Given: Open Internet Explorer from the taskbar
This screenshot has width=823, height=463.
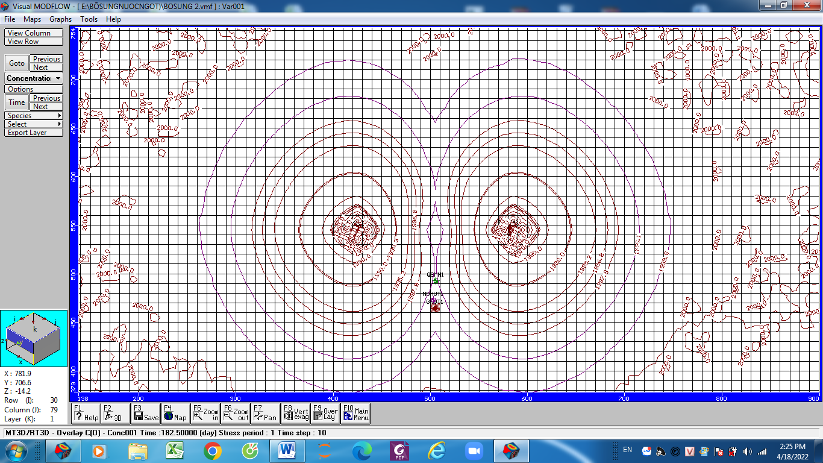Looking at the screenshot, I should tap(436, 450).
